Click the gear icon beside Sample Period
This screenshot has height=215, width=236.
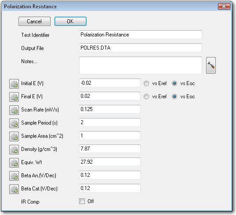[14, 123]
